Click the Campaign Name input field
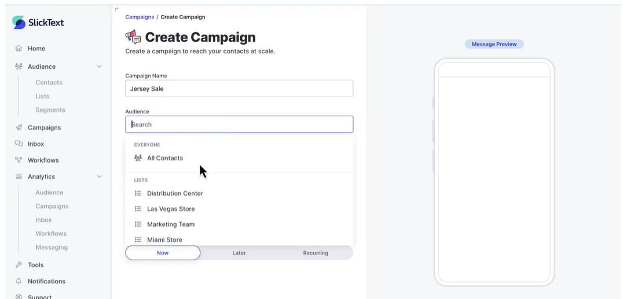 (x=239, y=88)
